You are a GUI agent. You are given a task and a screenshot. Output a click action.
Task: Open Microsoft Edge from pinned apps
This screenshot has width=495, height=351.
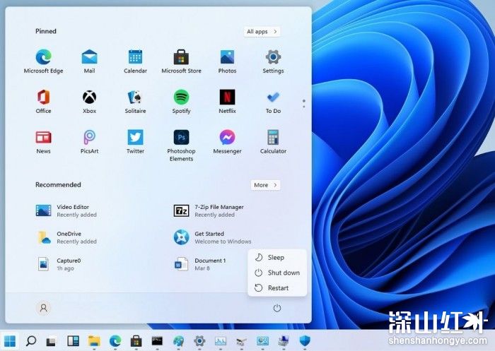click(x=43, y=61)
